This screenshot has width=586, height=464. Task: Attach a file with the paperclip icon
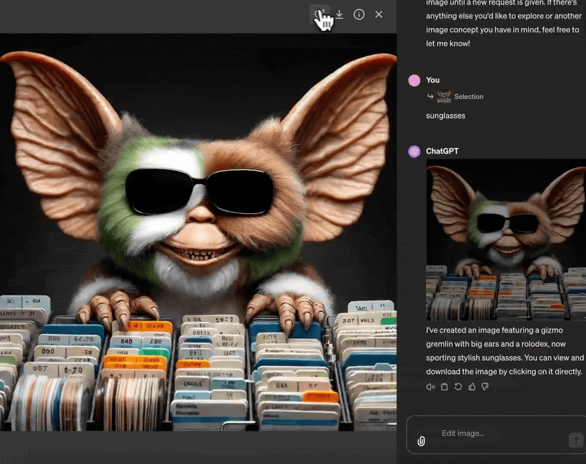point(421,441)
